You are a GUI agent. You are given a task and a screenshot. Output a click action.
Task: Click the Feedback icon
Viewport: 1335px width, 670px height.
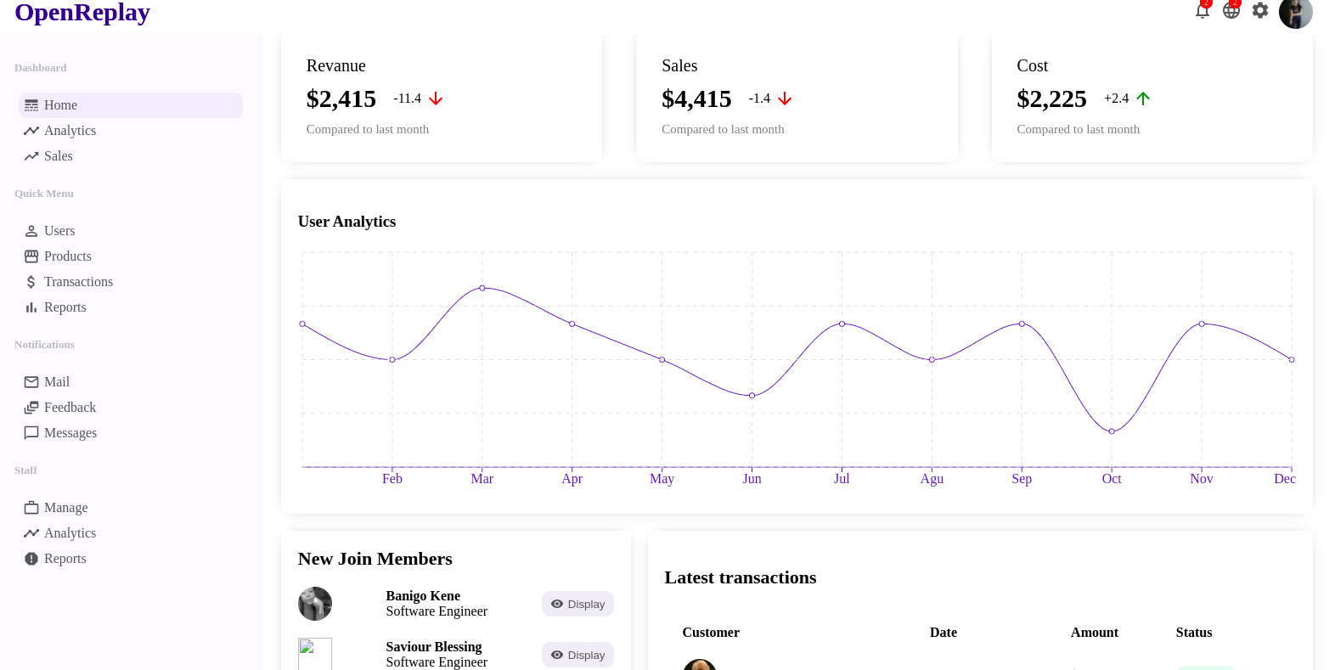coord(31,408)
